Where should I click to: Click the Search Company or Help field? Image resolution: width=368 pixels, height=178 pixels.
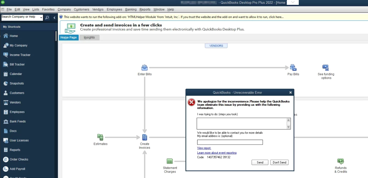tap(20, 18)
